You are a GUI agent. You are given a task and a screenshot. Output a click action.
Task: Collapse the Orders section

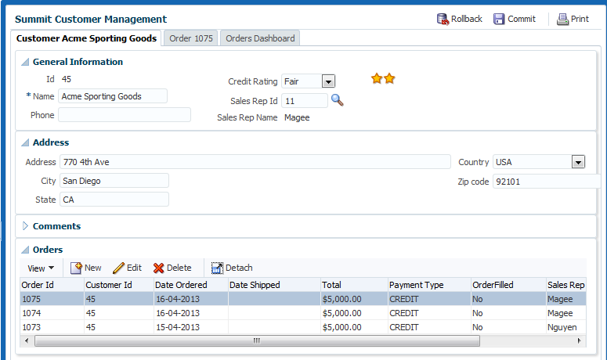click(25, 250)
